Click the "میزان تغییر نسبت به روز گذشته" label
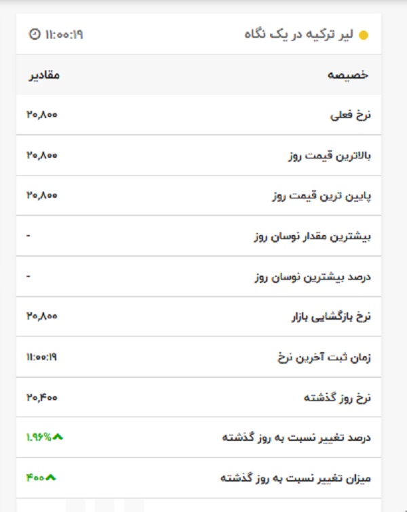 [x=296, y=478]
